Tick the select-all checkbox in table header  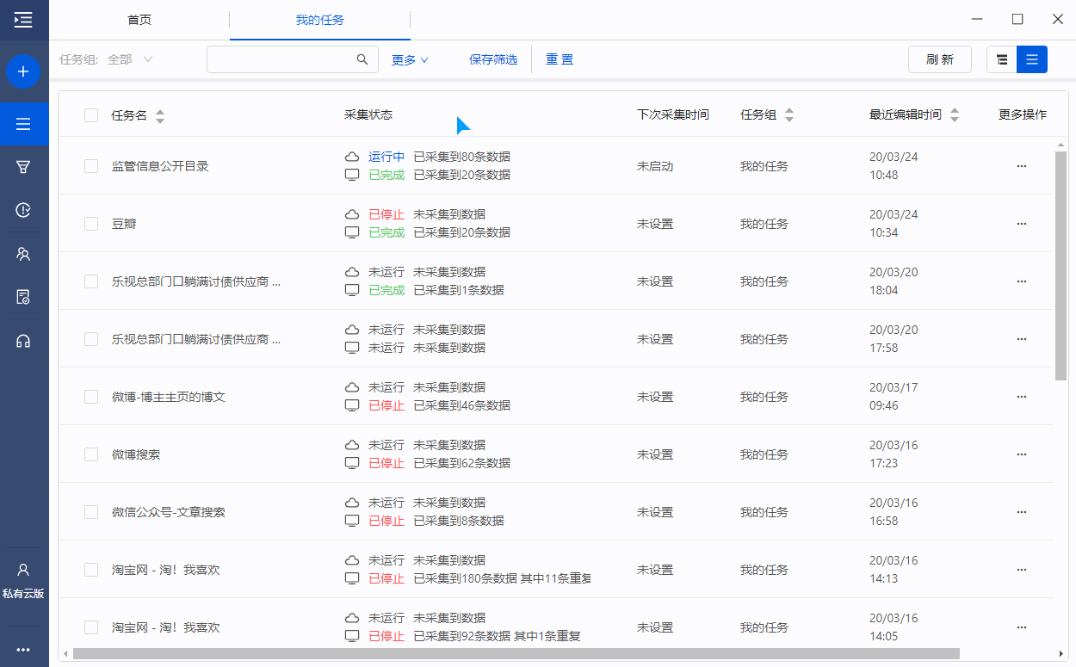pos(91,115)
